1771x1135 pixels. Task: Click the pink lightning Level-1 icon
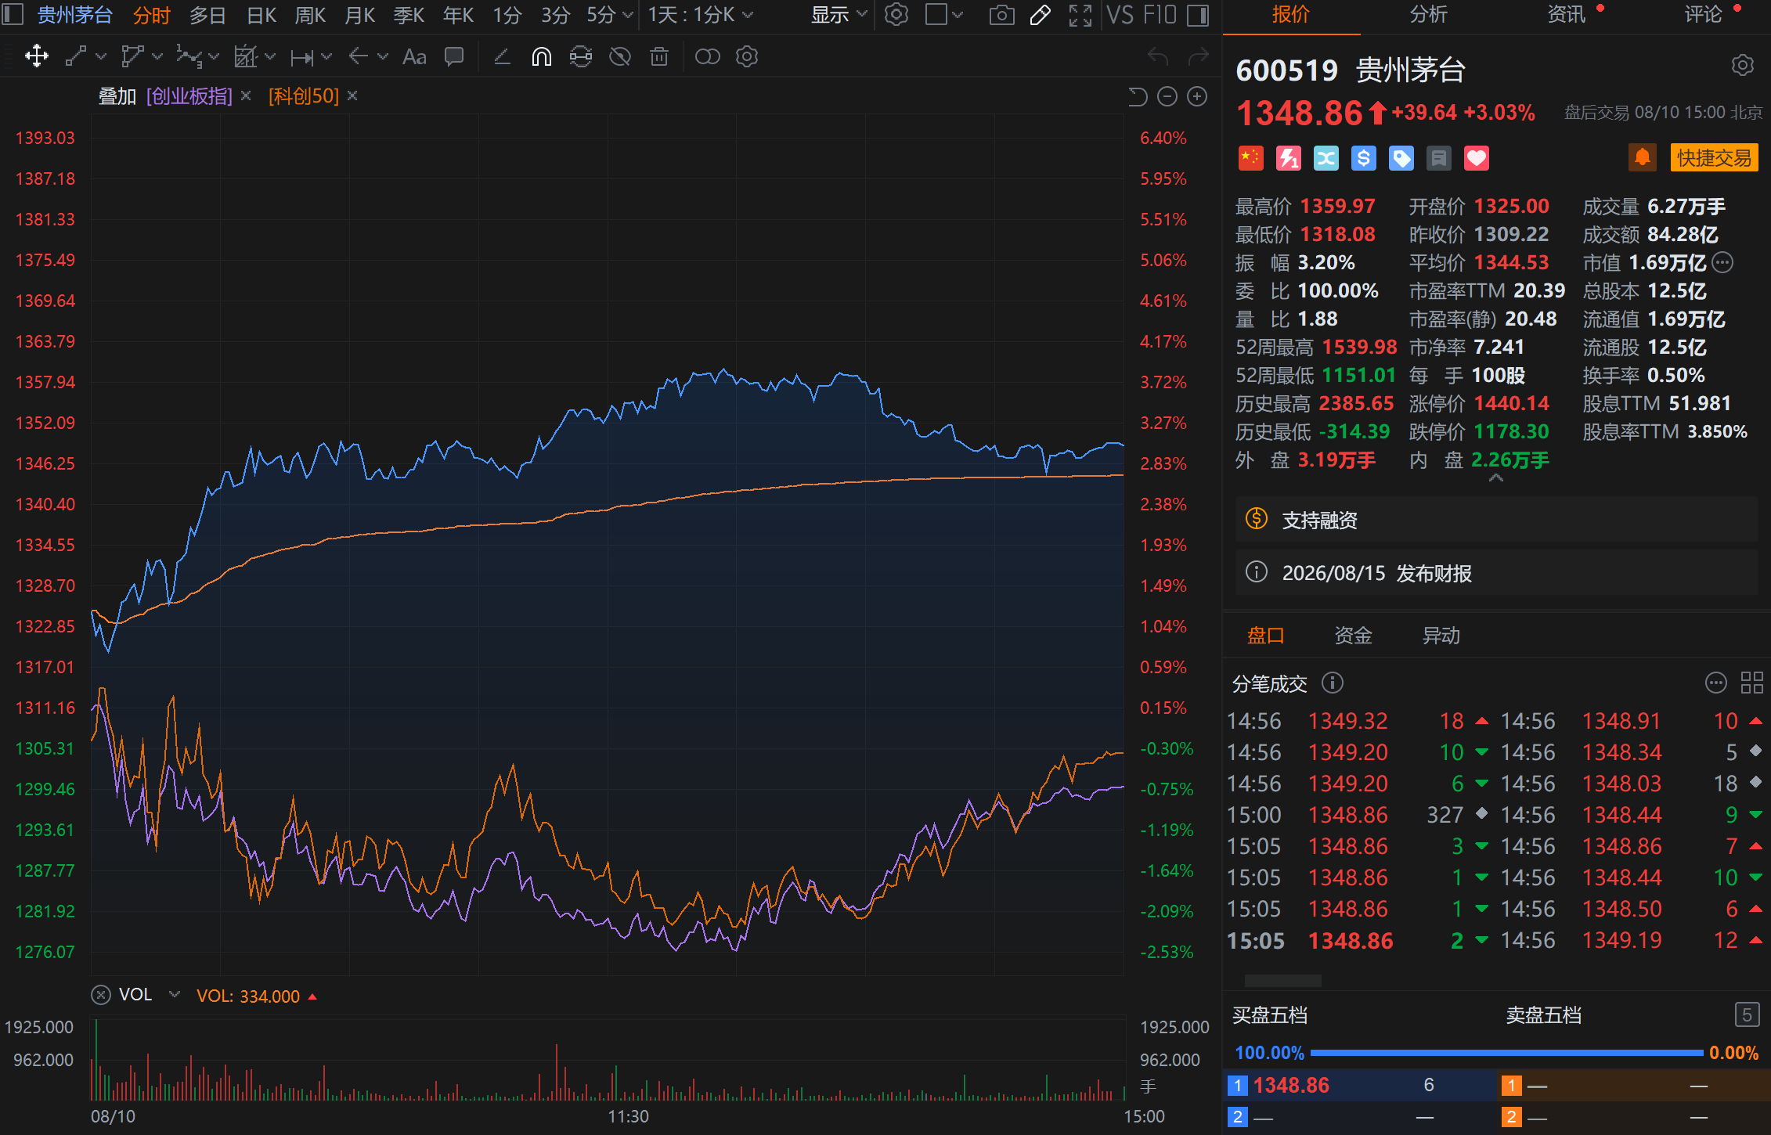pos(1288,158)
